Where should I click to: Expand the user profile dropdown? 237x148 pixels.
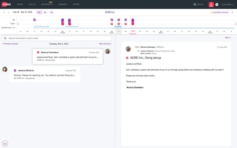point(228,4)
